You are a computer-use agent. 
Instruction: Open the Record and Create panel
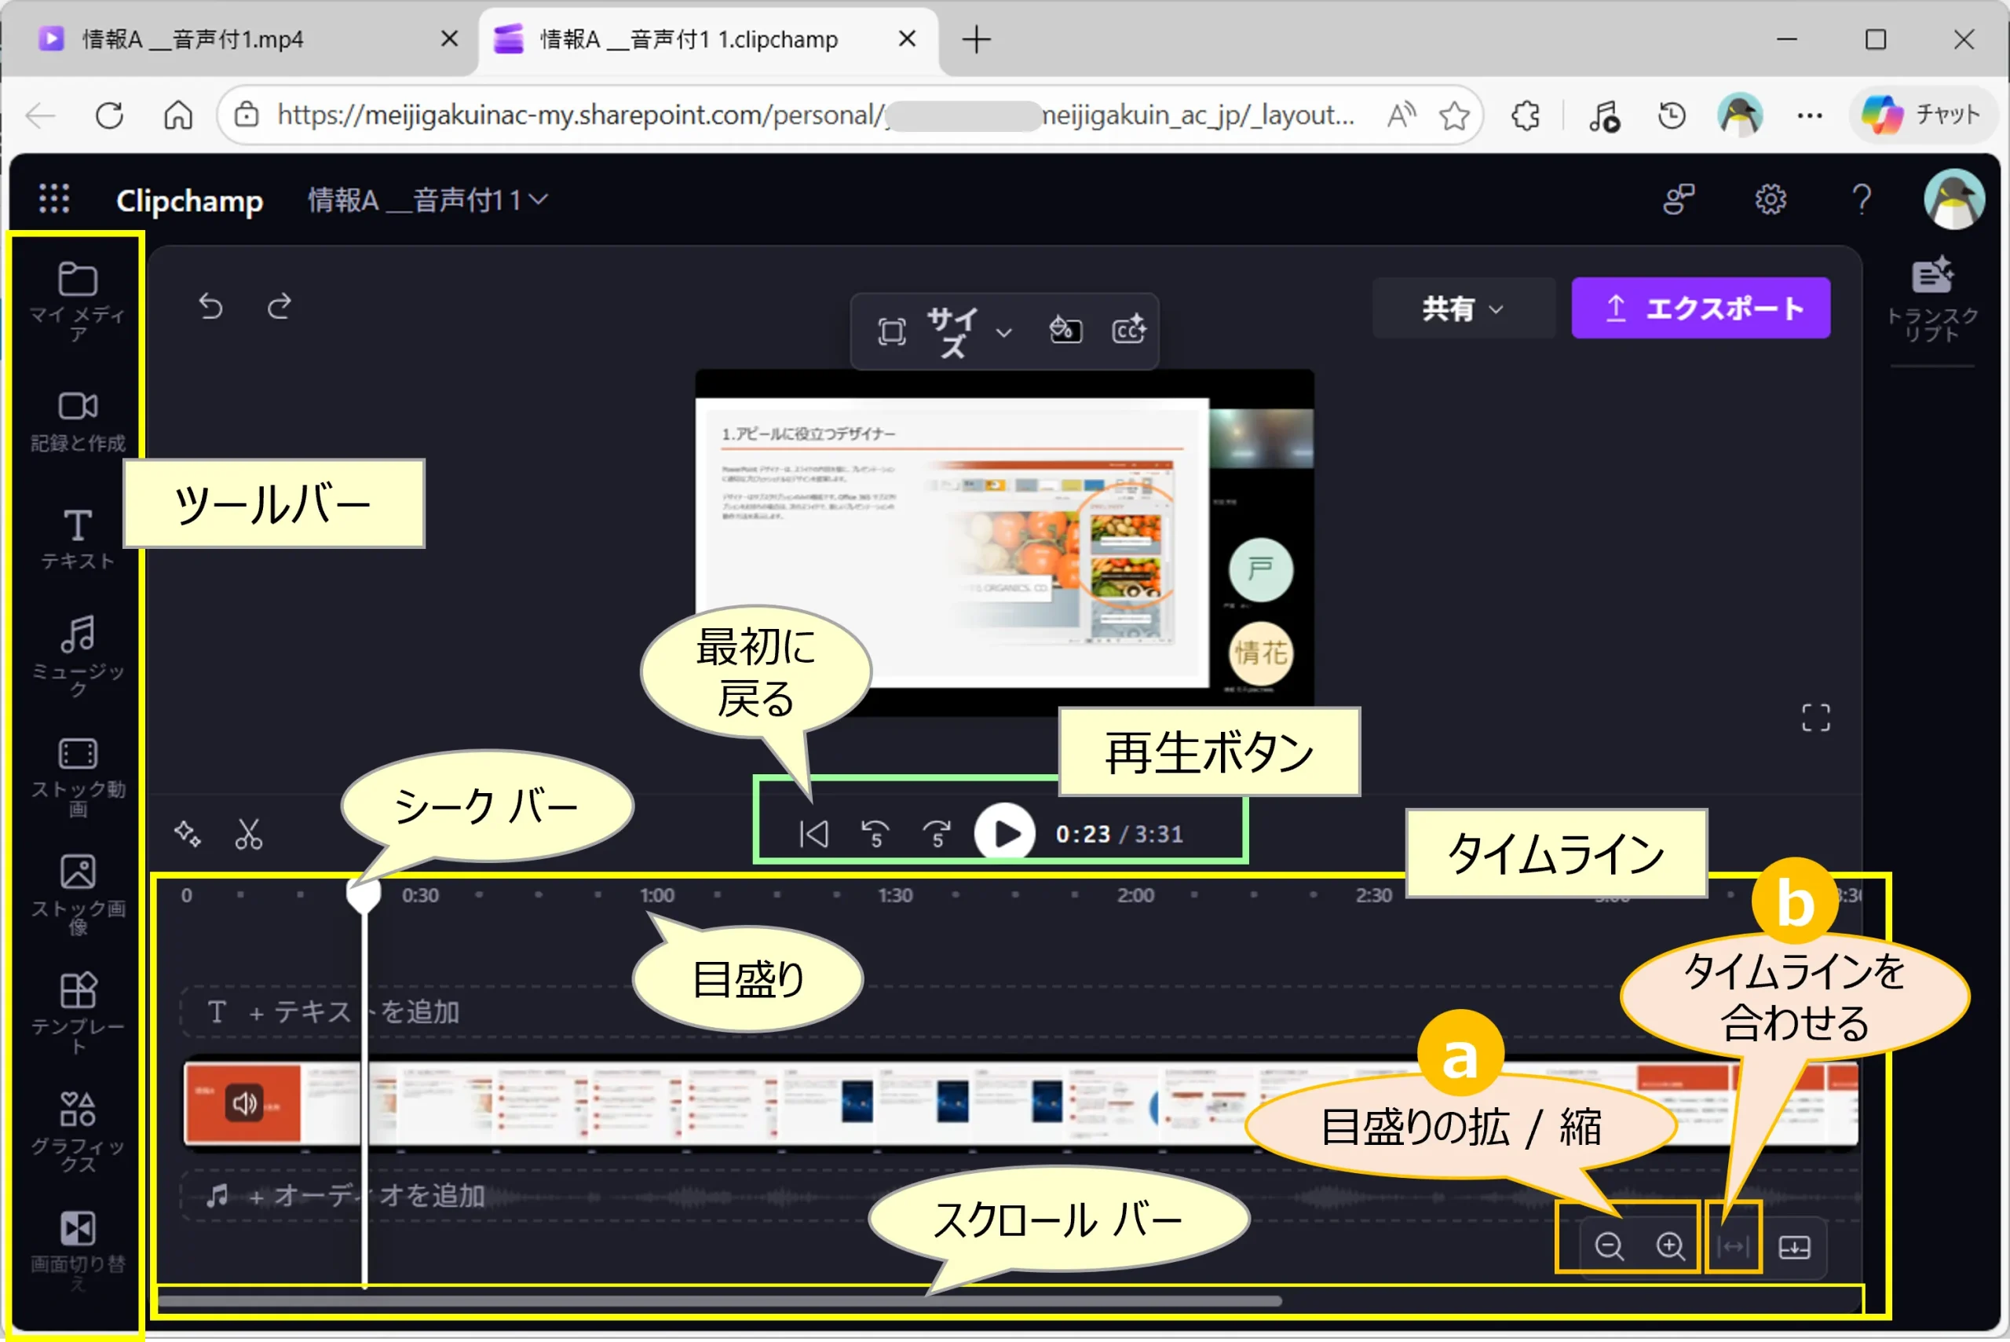tap(77, 419)
